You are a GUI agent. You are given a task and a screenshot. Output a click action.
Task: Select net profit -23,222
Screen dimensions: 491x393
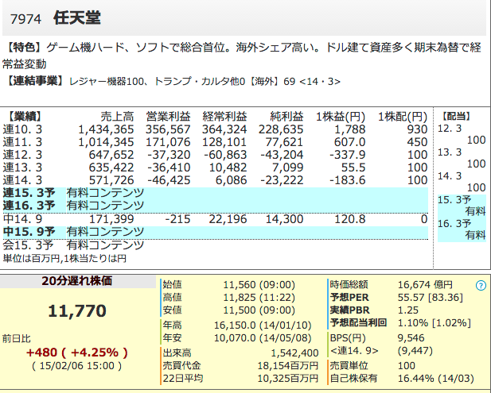282,180
